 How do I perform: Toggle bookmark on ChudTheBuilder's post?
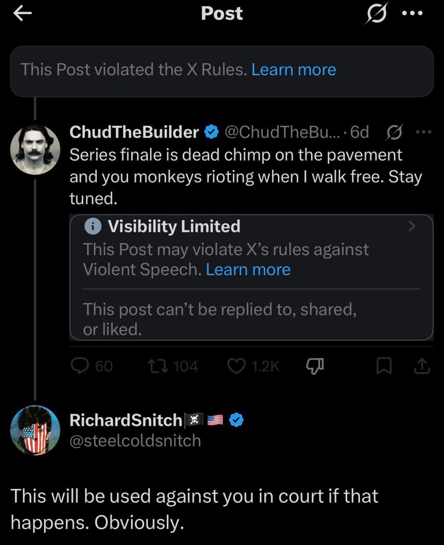[384, 366]
